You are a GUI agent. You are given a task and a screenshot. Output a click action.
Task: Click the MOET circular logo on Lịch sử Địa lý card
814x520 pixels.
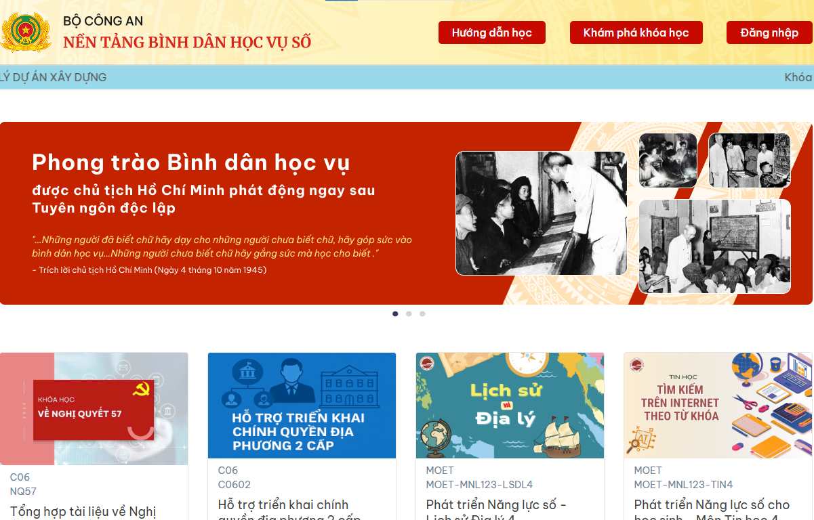pyautogui.click(x=427, y=364)
